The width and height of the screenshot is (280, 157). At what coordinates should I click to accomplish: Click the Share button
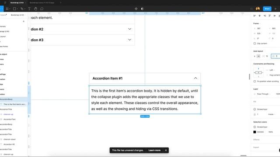pos(267,9)
